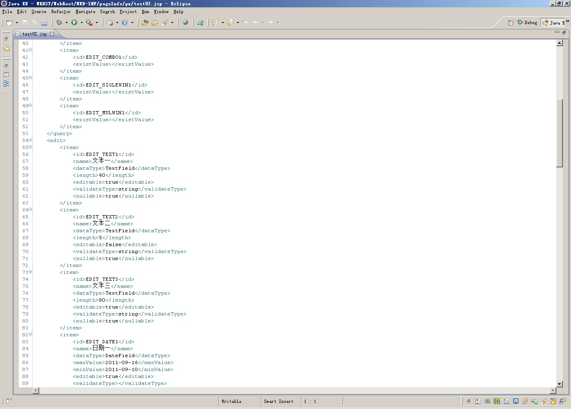571x409 pixels.
Task: Click the Back navigation arrow
Action: click(x=255, y=22)
